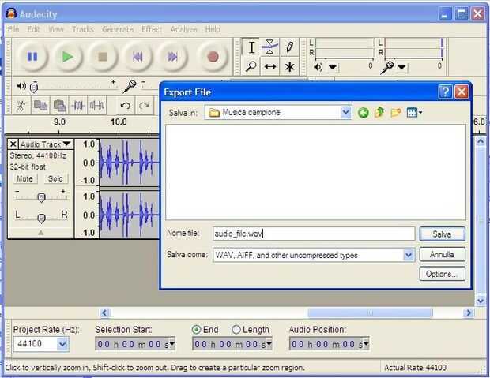Click the 10.0 mark on the timeline ruler
The width and height of the screenshot is (490, 378).
tap(119, 122)
